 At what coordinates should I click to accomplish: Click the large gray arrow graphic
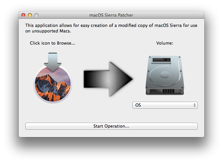tap(108, 79)
